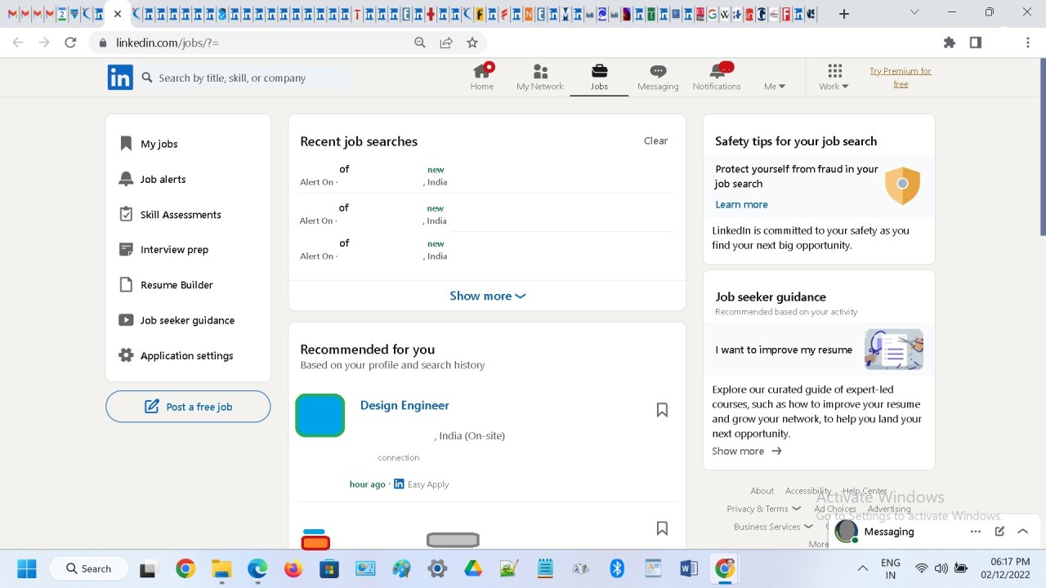Expand the Messaging overlay with the chevron
The height and width of the screenshot is (588, 1046).
pos(1023,532)
